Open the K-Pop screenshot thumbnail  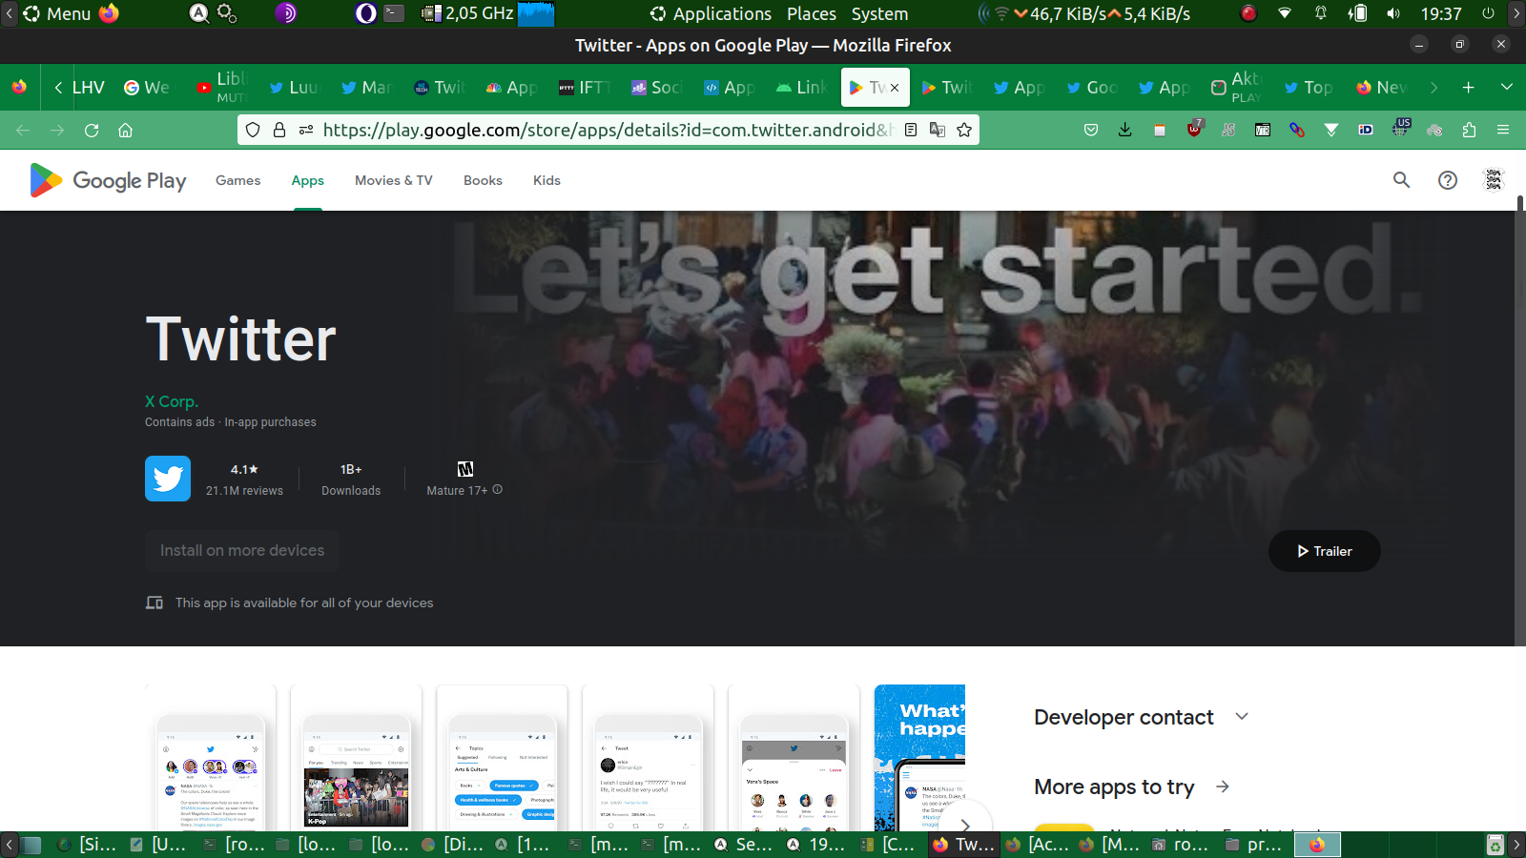(356, 758)
